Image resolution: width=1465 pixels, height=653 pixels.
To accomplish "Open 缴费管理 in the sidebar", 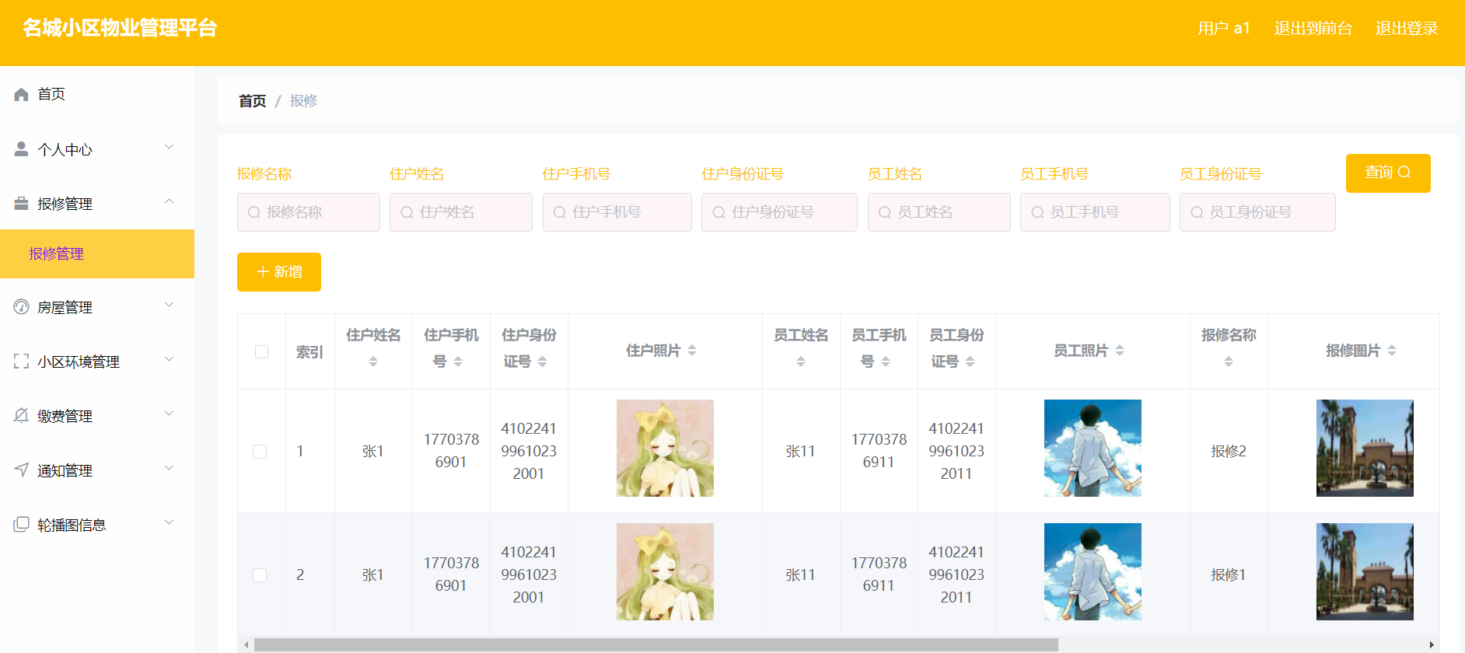I will point(97,416).
